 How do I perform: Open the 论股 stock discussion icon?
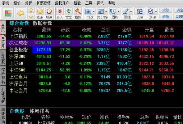click(x=140, y=13)
